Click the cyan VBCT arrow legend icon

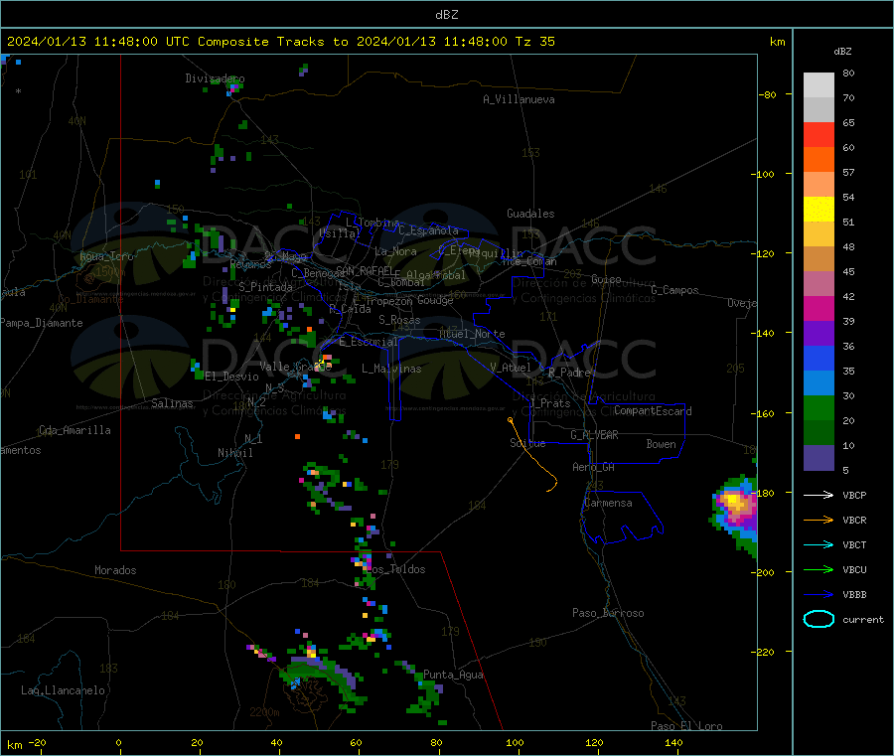[x=819, y=545]
